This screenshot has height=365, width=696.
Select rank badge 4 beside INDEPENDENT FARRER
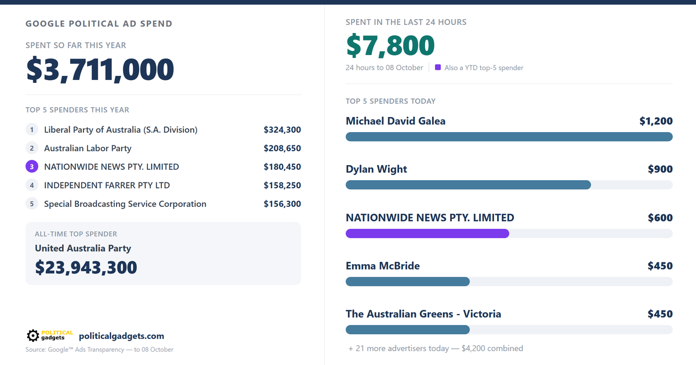click(x=32, y=185)
